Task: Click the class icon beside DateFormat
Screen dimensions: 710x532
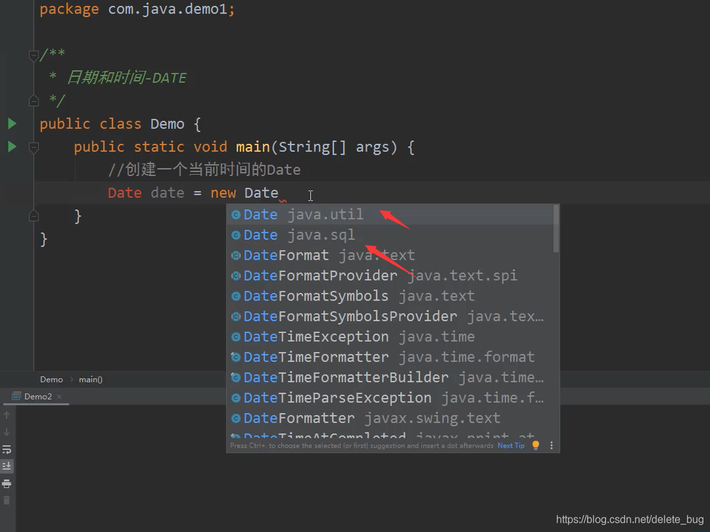Action: point(235,255)
